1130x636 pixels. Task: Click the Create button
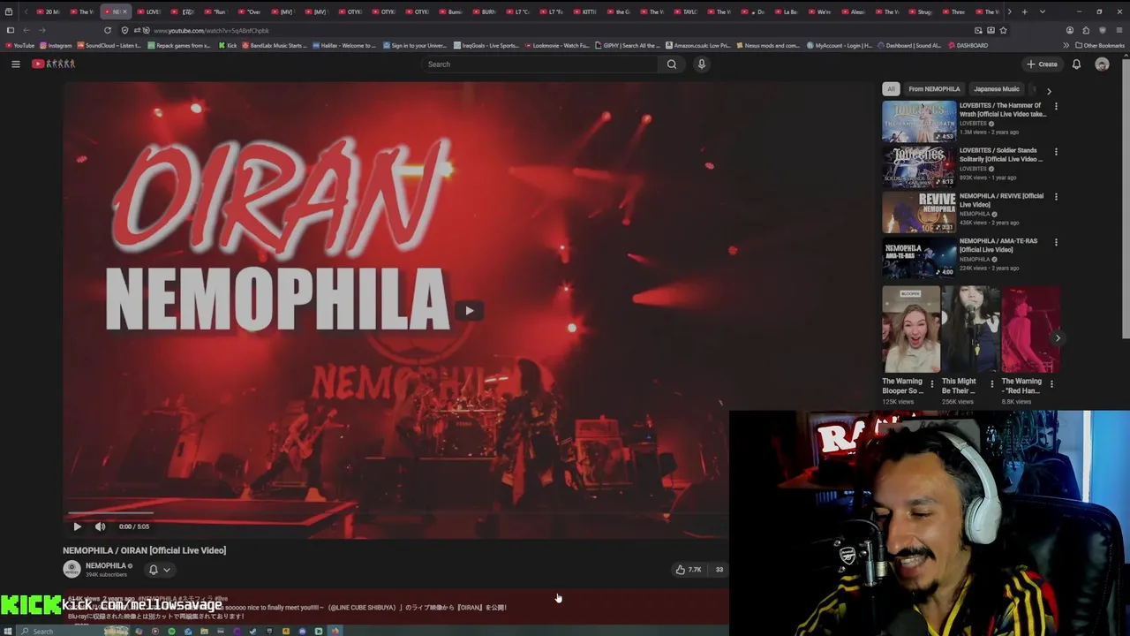tap(1042, 64)
